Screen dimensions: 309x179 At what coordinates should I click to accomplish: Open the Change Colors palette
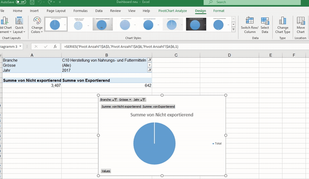coord(37,25)
